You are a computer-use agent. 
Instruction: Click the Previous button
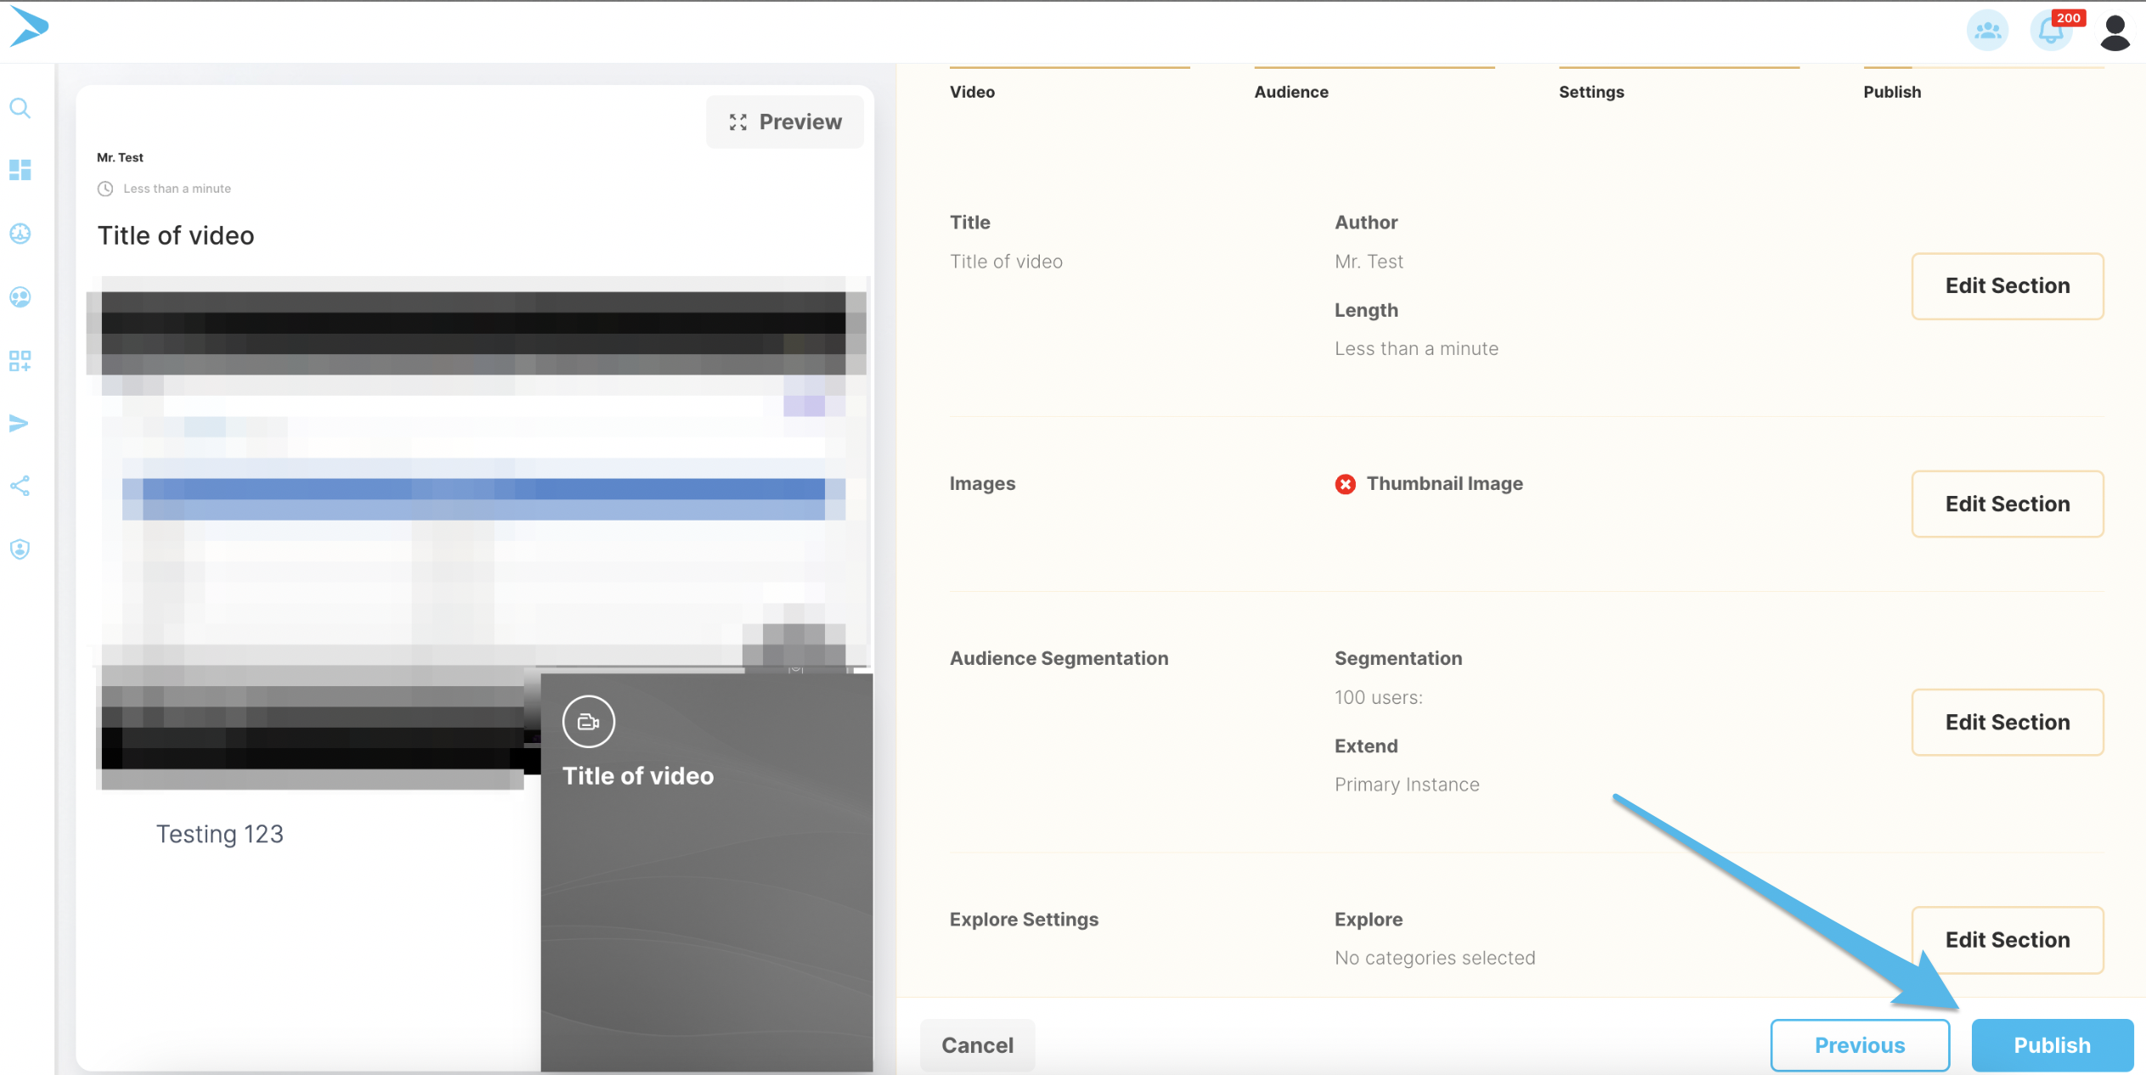click(x=1860, y=1045)
